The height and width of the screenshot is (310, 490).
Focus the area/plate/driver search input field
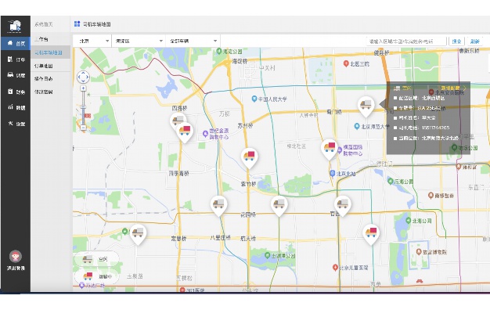[x=406, y=41]
